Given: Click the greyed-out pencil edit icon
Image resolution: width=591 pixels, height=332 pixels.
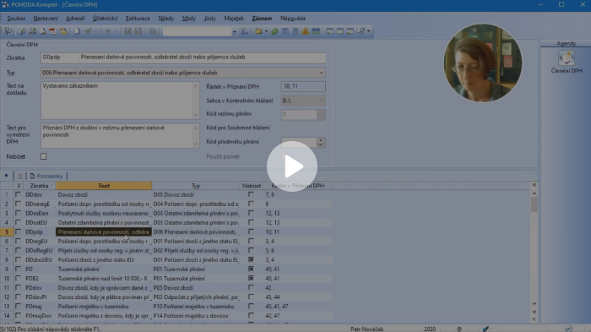Looking at the screenshot, I should (88, 31).
